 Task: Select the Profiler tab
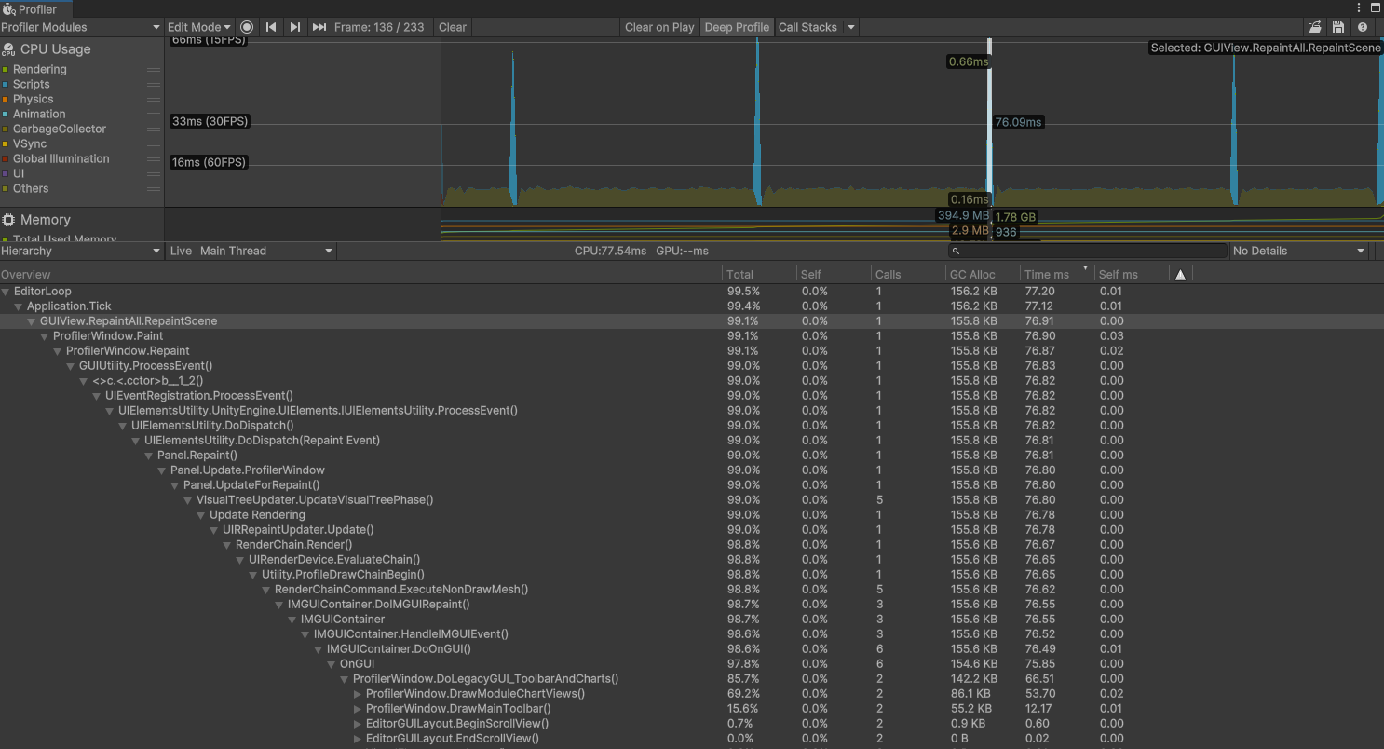point(35,7)
